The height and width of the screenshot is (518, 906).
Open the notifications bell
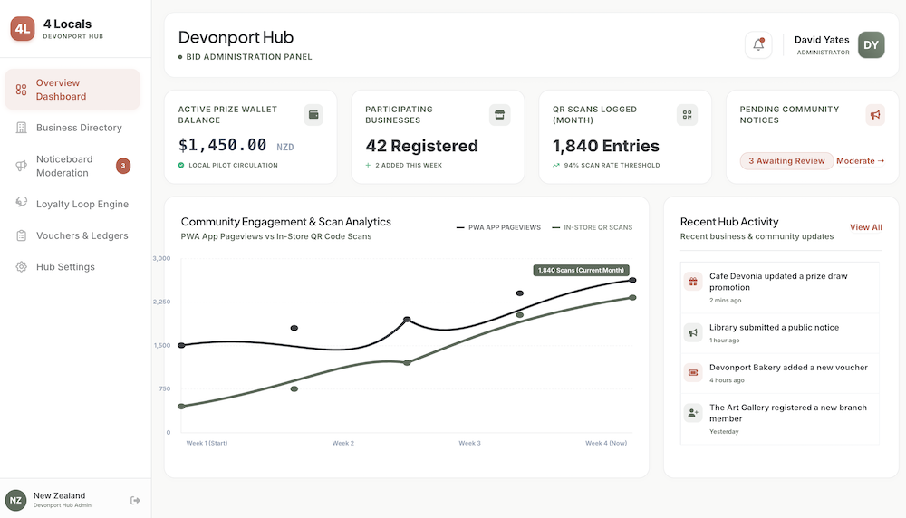pos(758,45)
